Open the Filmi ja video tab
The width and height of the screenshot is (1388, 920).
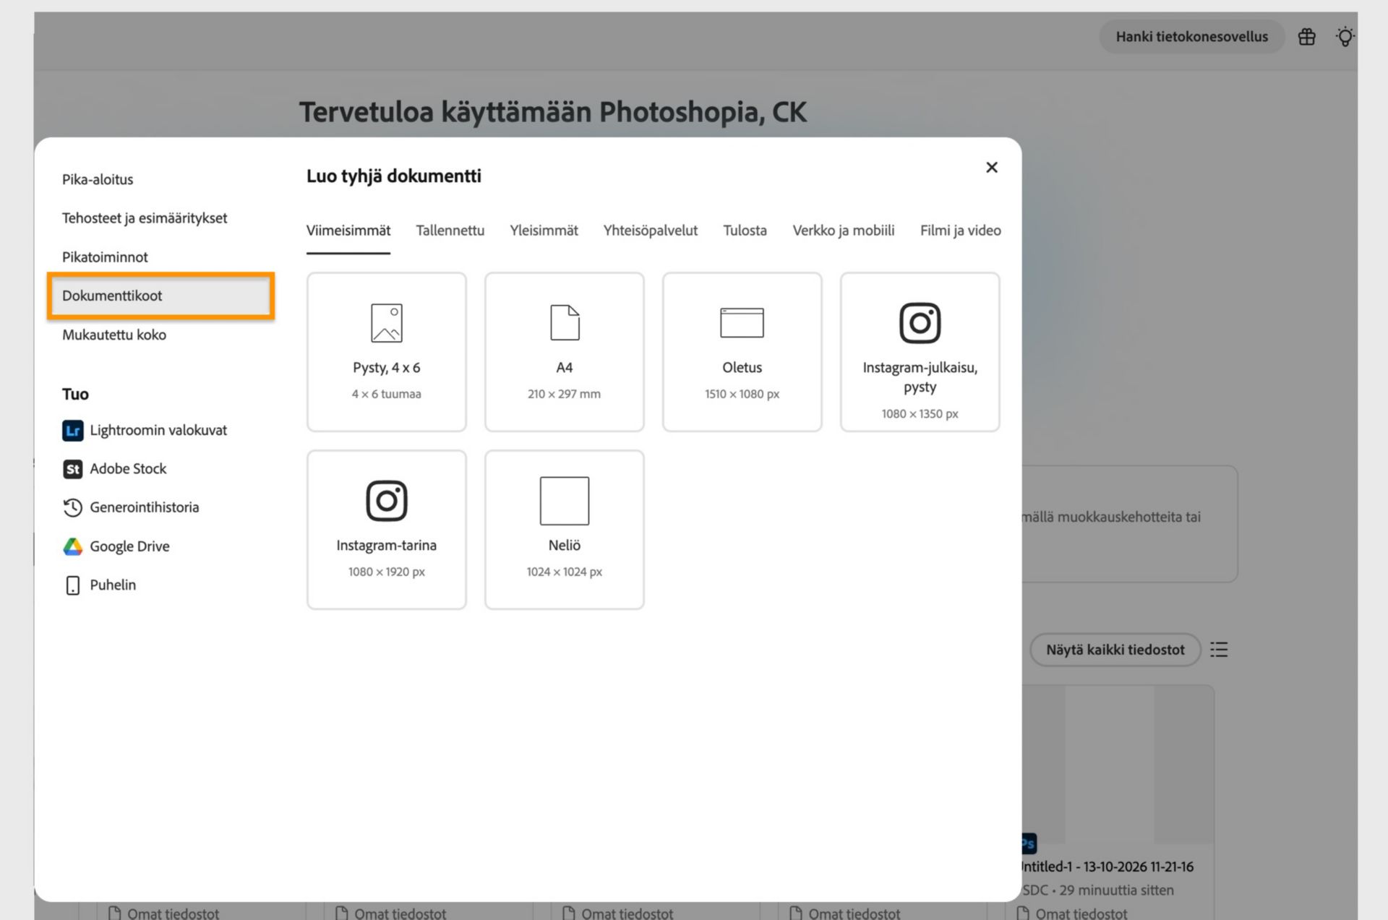(x=961, y=231)
